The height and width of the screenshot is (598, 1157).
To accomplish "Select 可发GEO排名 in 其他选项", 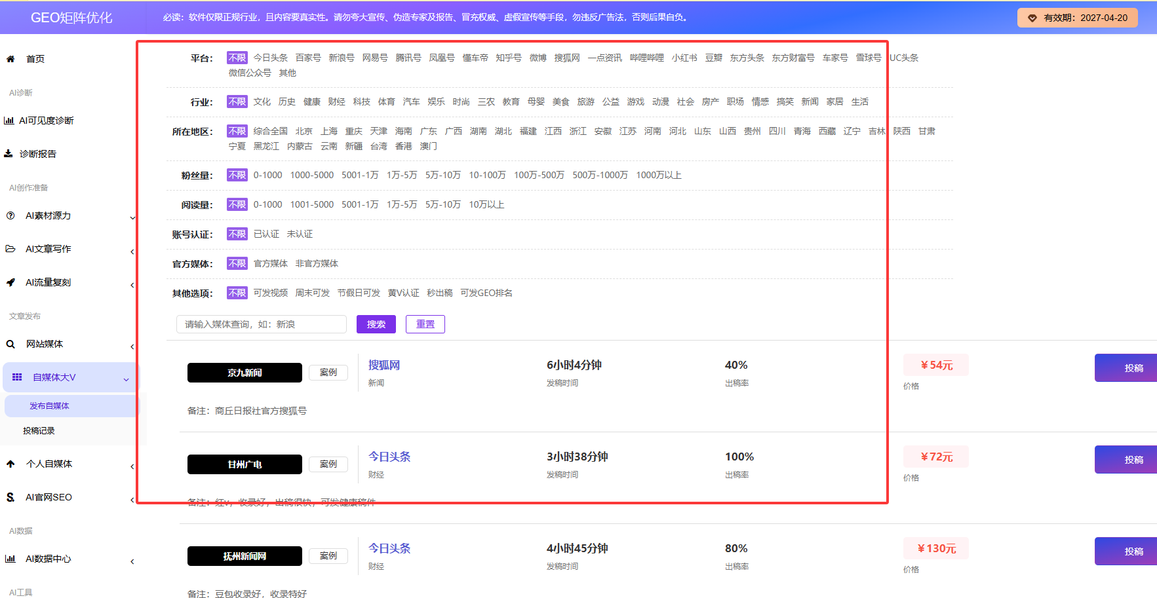I will click(486, 293).
